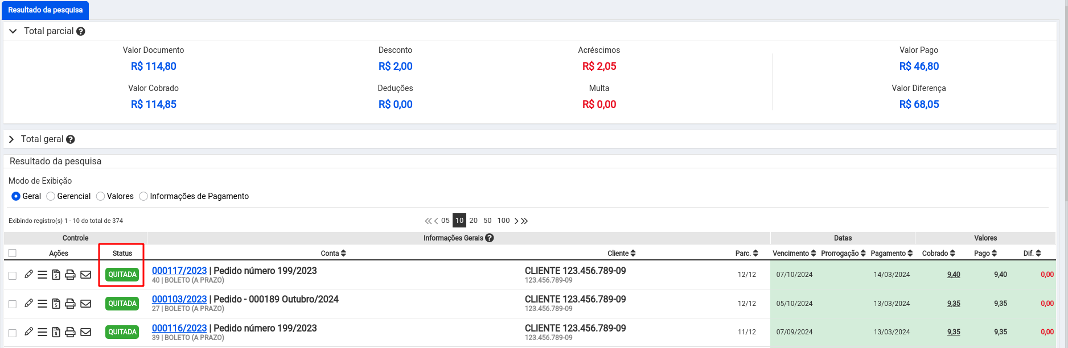
Task: Go to first page with double-left arrows
Action: click(428, 221)
